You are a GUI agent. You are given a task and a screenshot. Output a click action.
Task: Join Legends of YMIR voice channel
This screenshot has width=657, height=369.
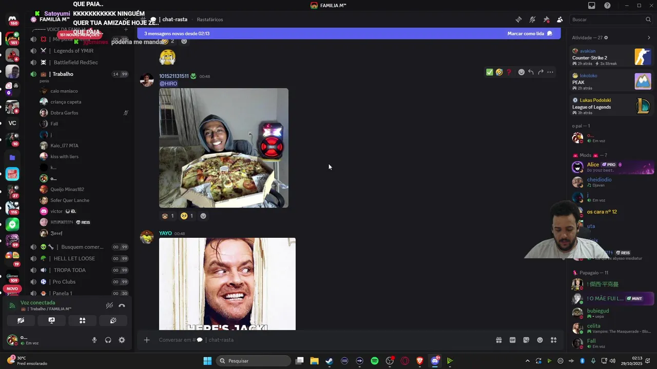coord(79,51)
